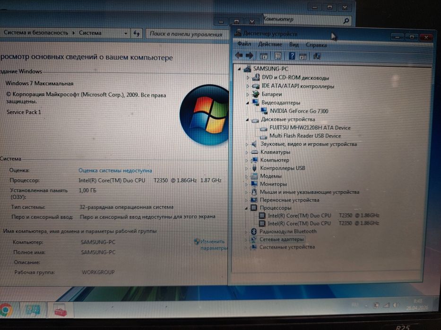This screenshot has height=330, width=441.
Task: Select the Мониторы category
Action: 273,184
